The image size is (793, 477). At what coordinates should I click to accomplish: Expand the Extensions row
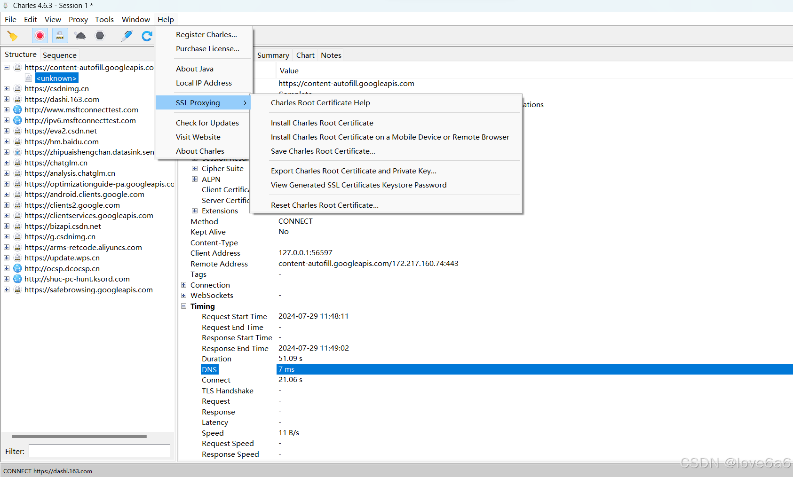point(195,211)
